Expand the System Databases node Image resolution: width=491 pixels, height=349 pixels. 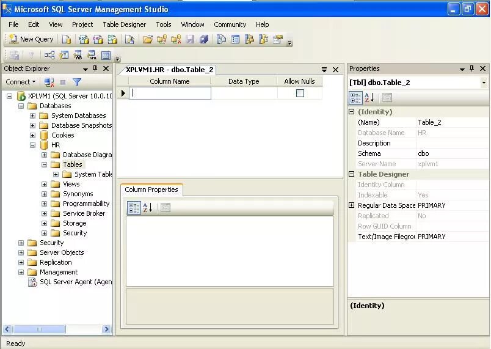(32, 116)
